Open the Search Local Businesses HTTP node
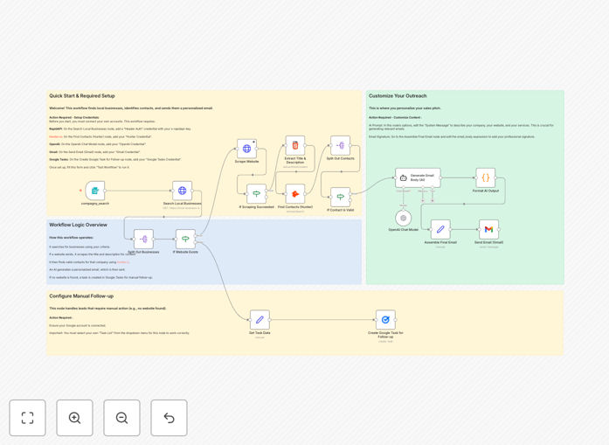Image resolution: width=609 pixels, height=445 pixels. tap(182, 191)
